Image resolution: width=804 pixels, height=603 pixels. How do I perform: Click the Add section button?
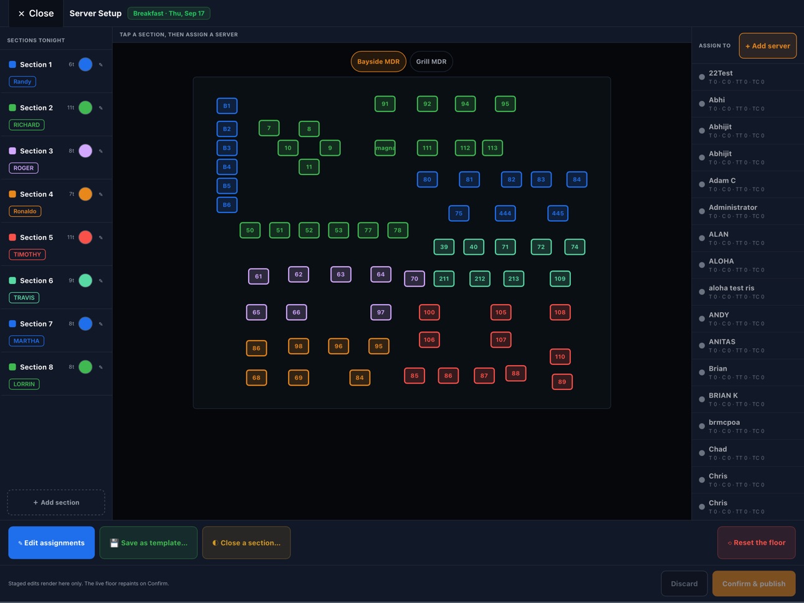pos(56,502)
